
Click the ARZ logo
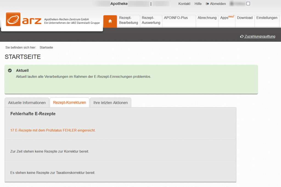24,19
